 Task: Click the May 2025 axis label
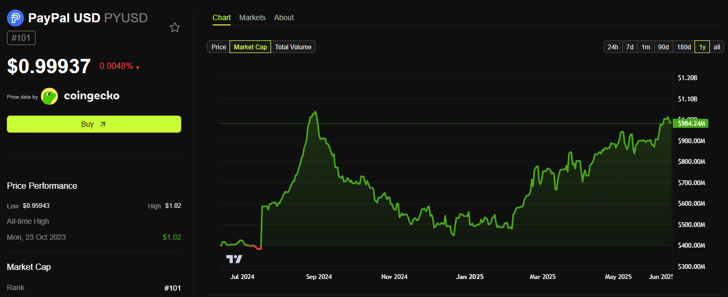click(618, 277)
